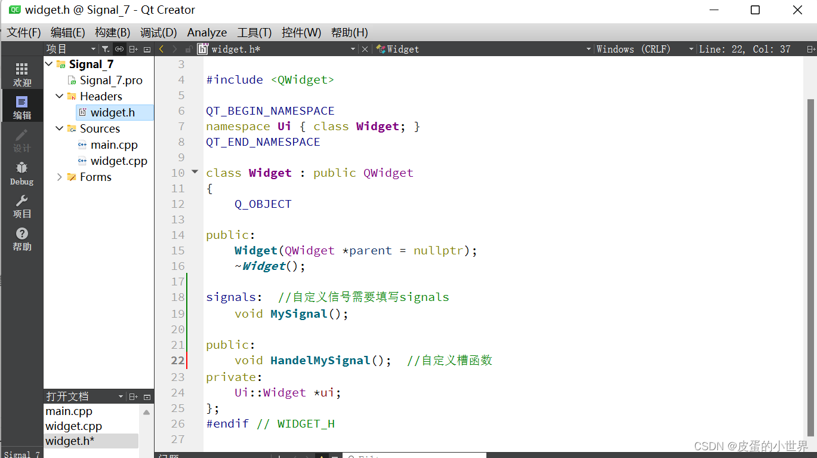Screen dimensions: 817x458
Task: Open the 工具(T) menu
Action: point(254,32)
